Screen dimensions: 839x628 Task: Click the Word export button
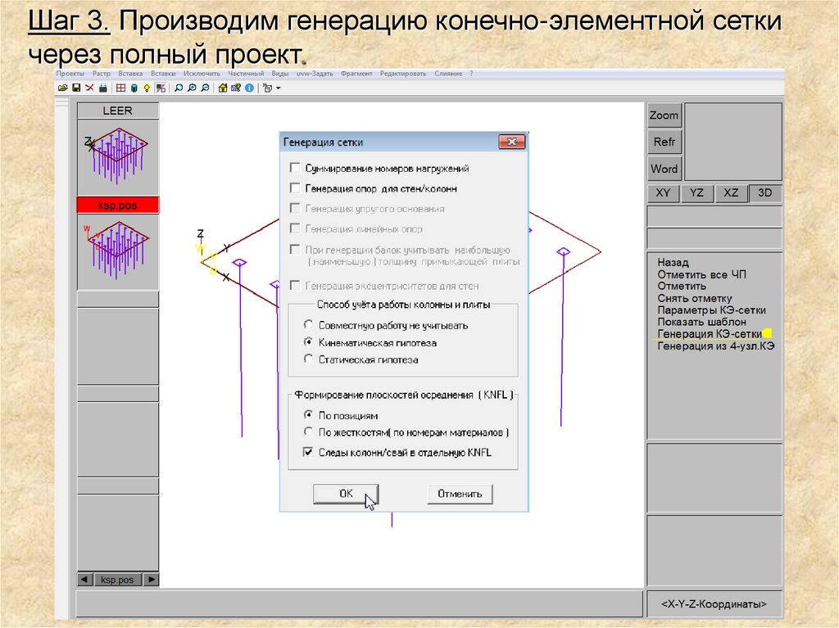[x=664, y=169]
